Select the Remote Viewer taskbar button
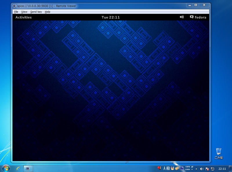This screenshot has height=172, width=232. coord(28,169)
